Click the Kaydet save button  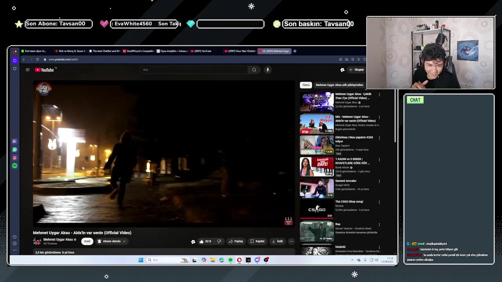pyautogui.click(x=257, y=241)
